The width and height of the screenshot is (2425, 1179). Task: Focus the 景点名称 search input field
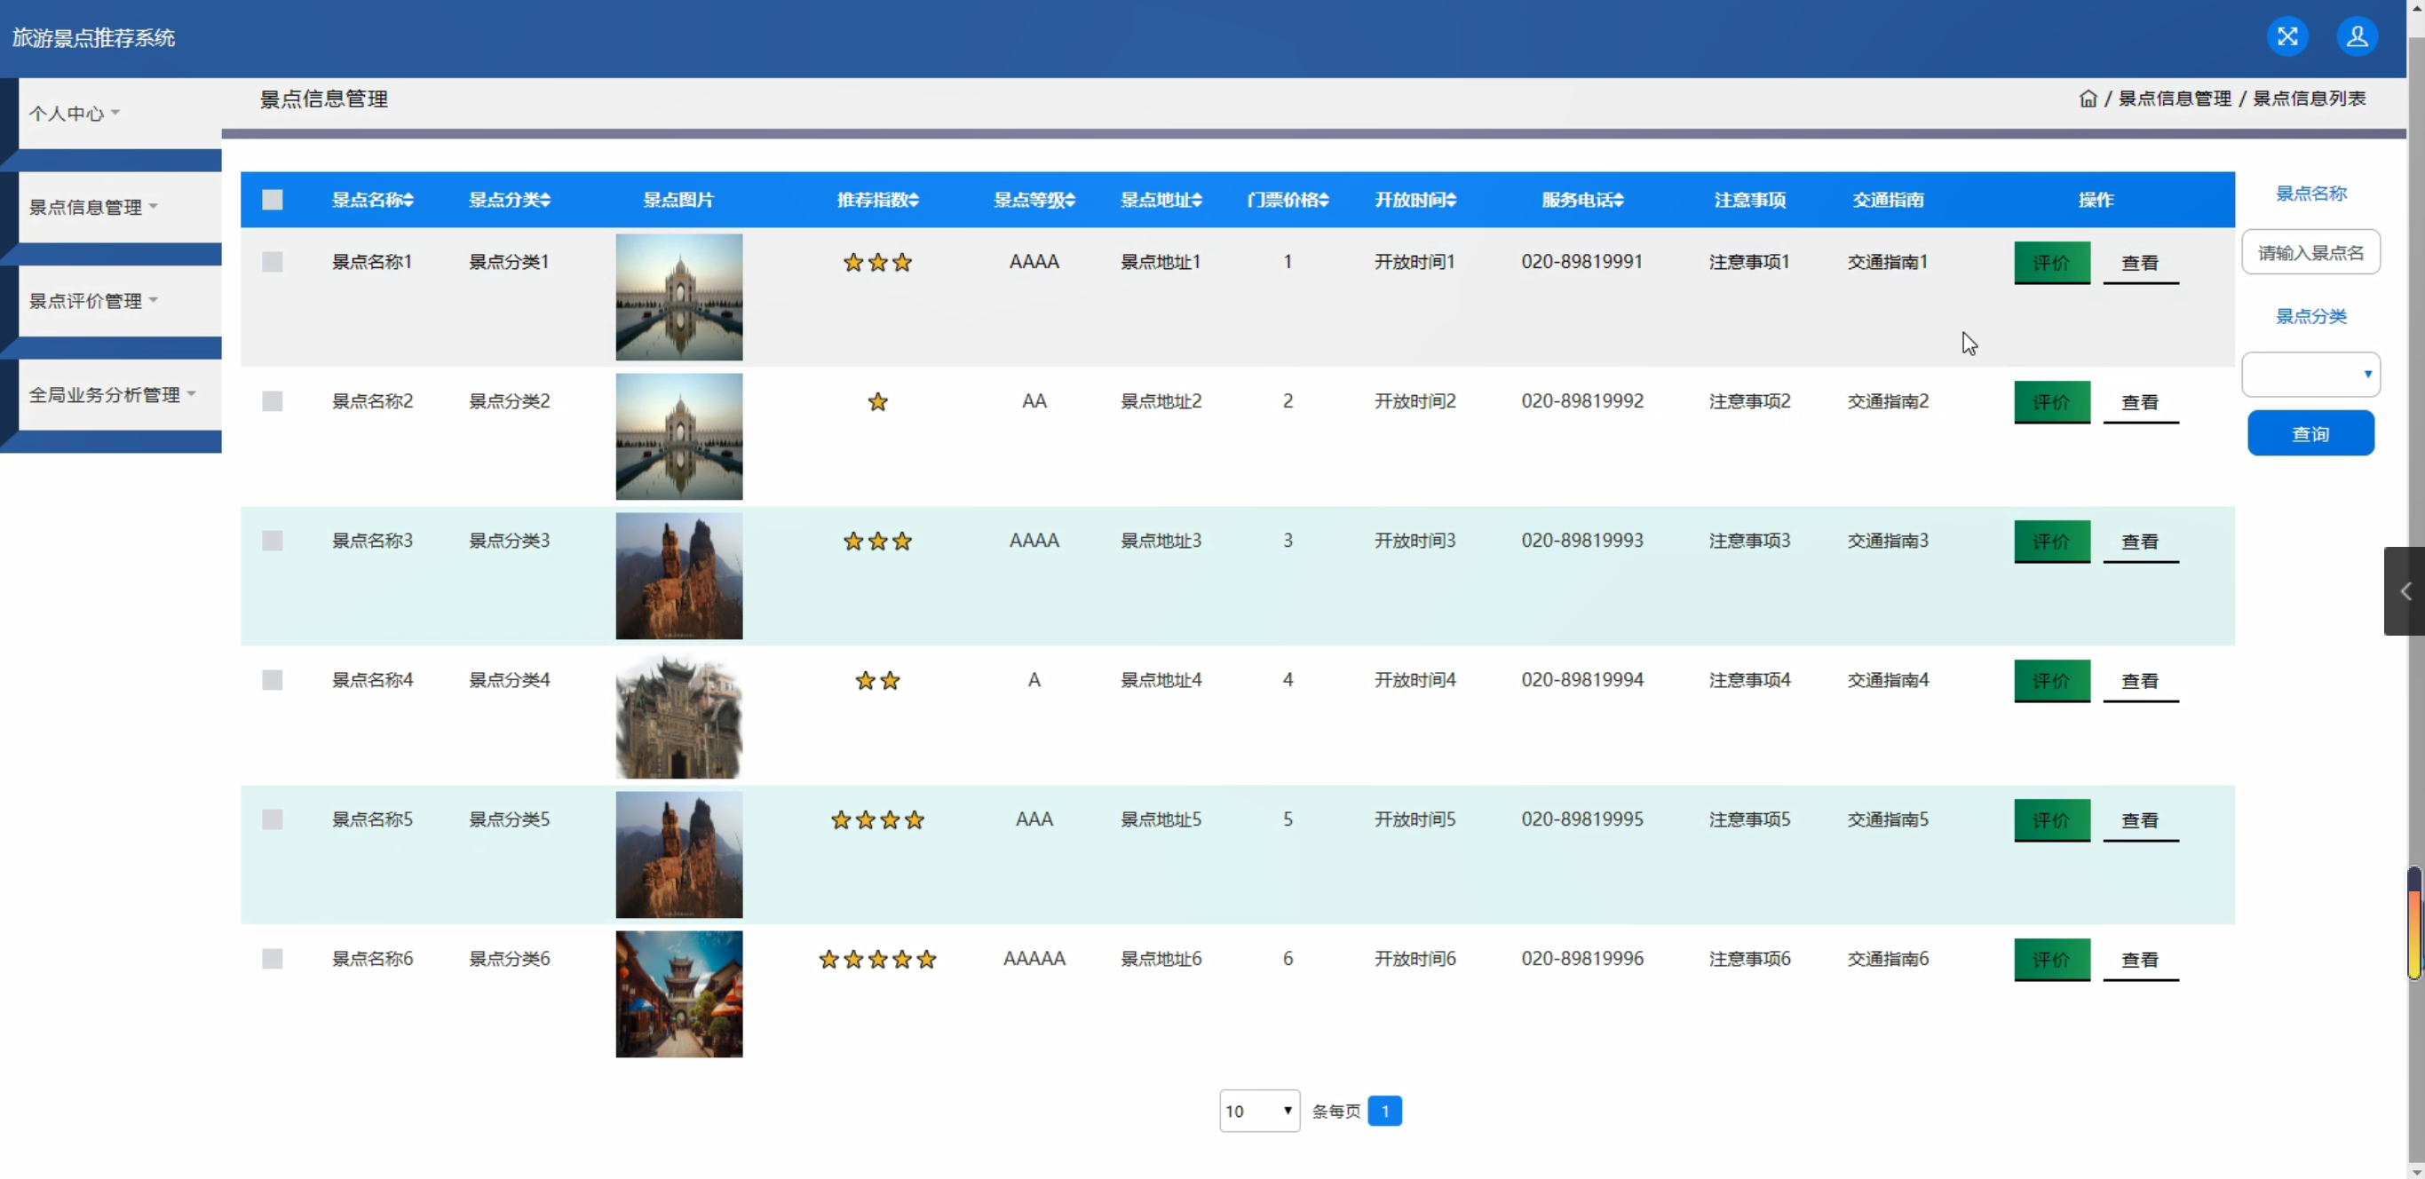point(2310,252)
